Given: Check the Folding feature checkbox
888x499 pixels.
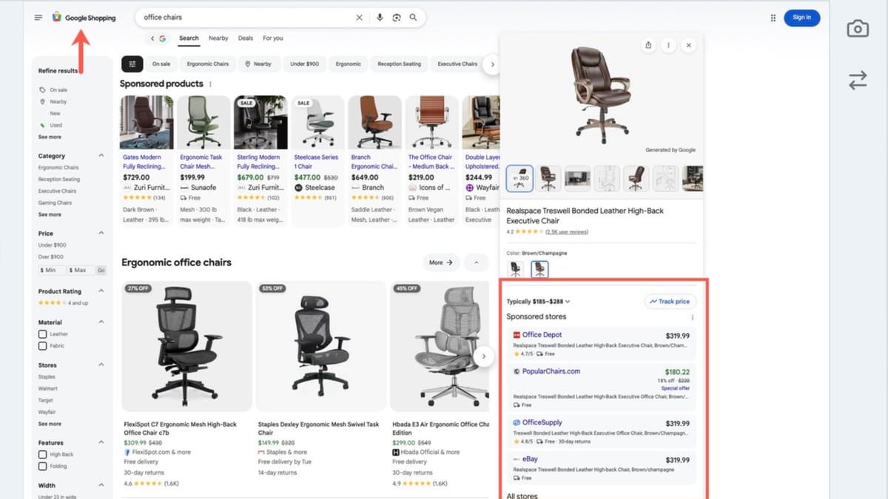Looking at the screenshot, I should pos(41,466).
